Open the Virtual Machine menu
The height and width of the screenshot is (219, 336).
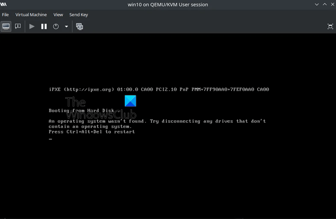31,15
